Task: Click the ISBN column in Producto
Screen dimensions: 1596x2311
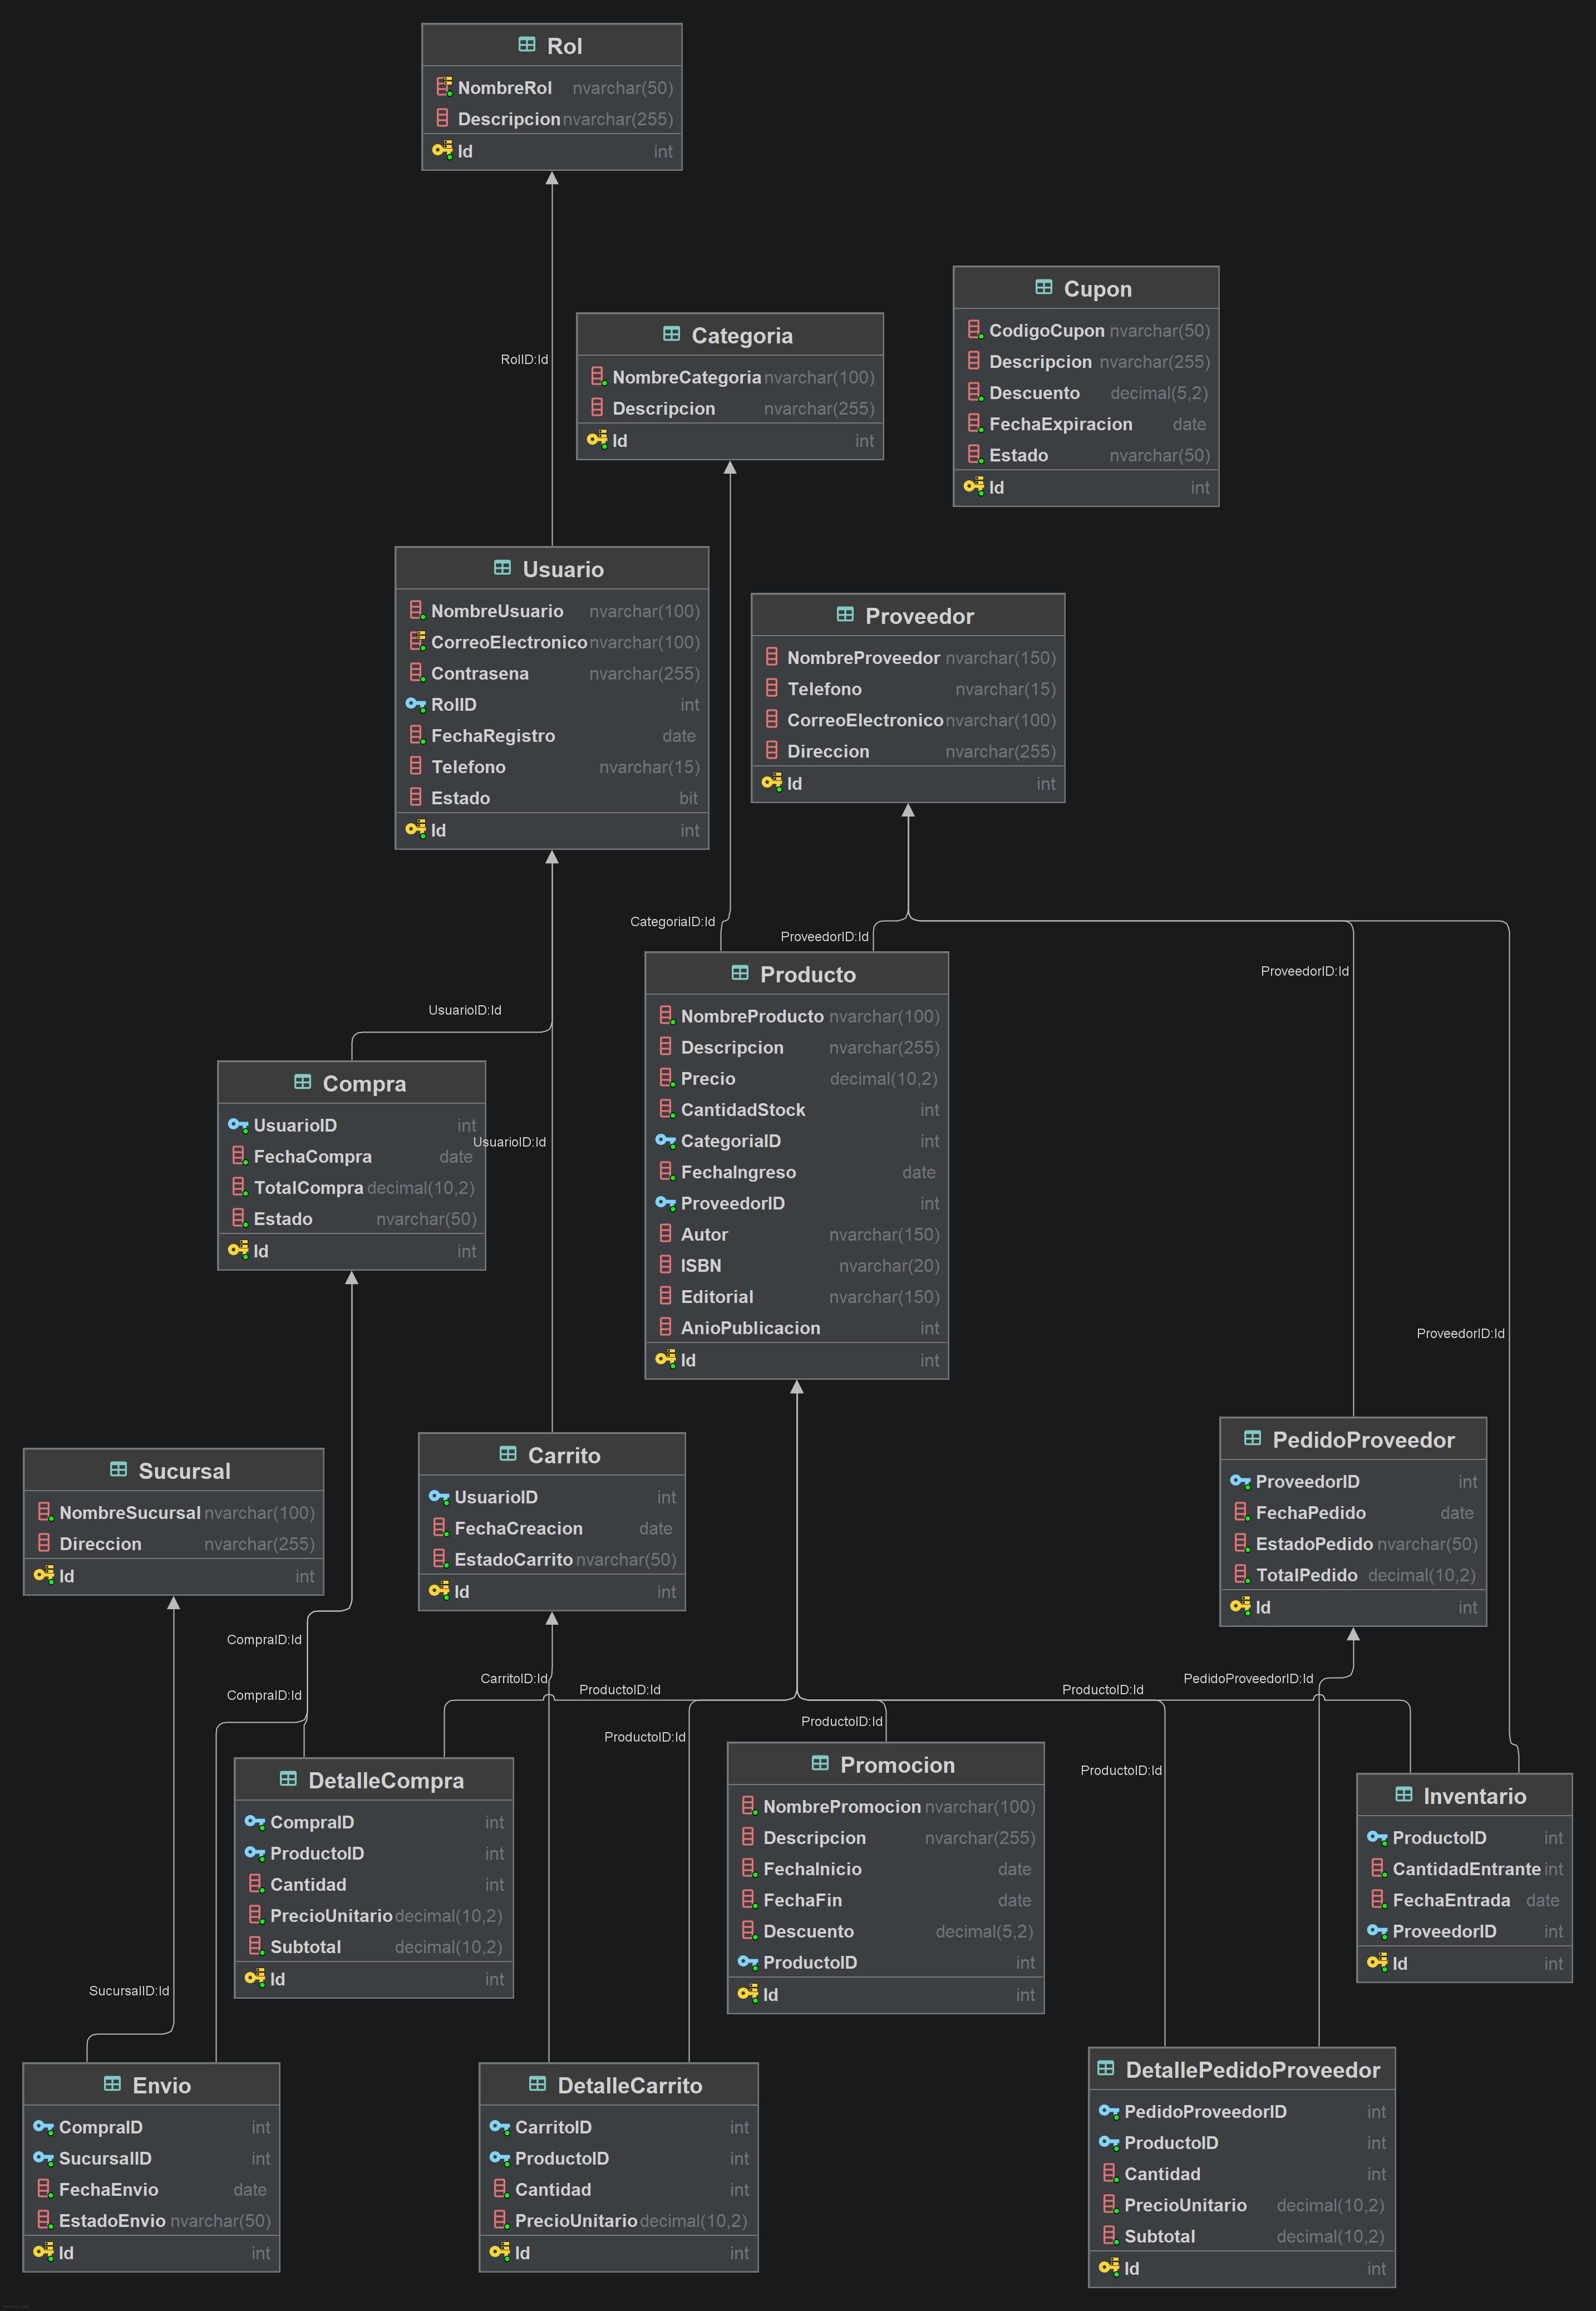Action: [797, 1265]
